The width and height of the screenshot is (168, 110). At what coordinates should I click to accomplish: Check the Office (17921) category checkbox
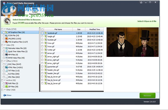(x=2, y=61)
